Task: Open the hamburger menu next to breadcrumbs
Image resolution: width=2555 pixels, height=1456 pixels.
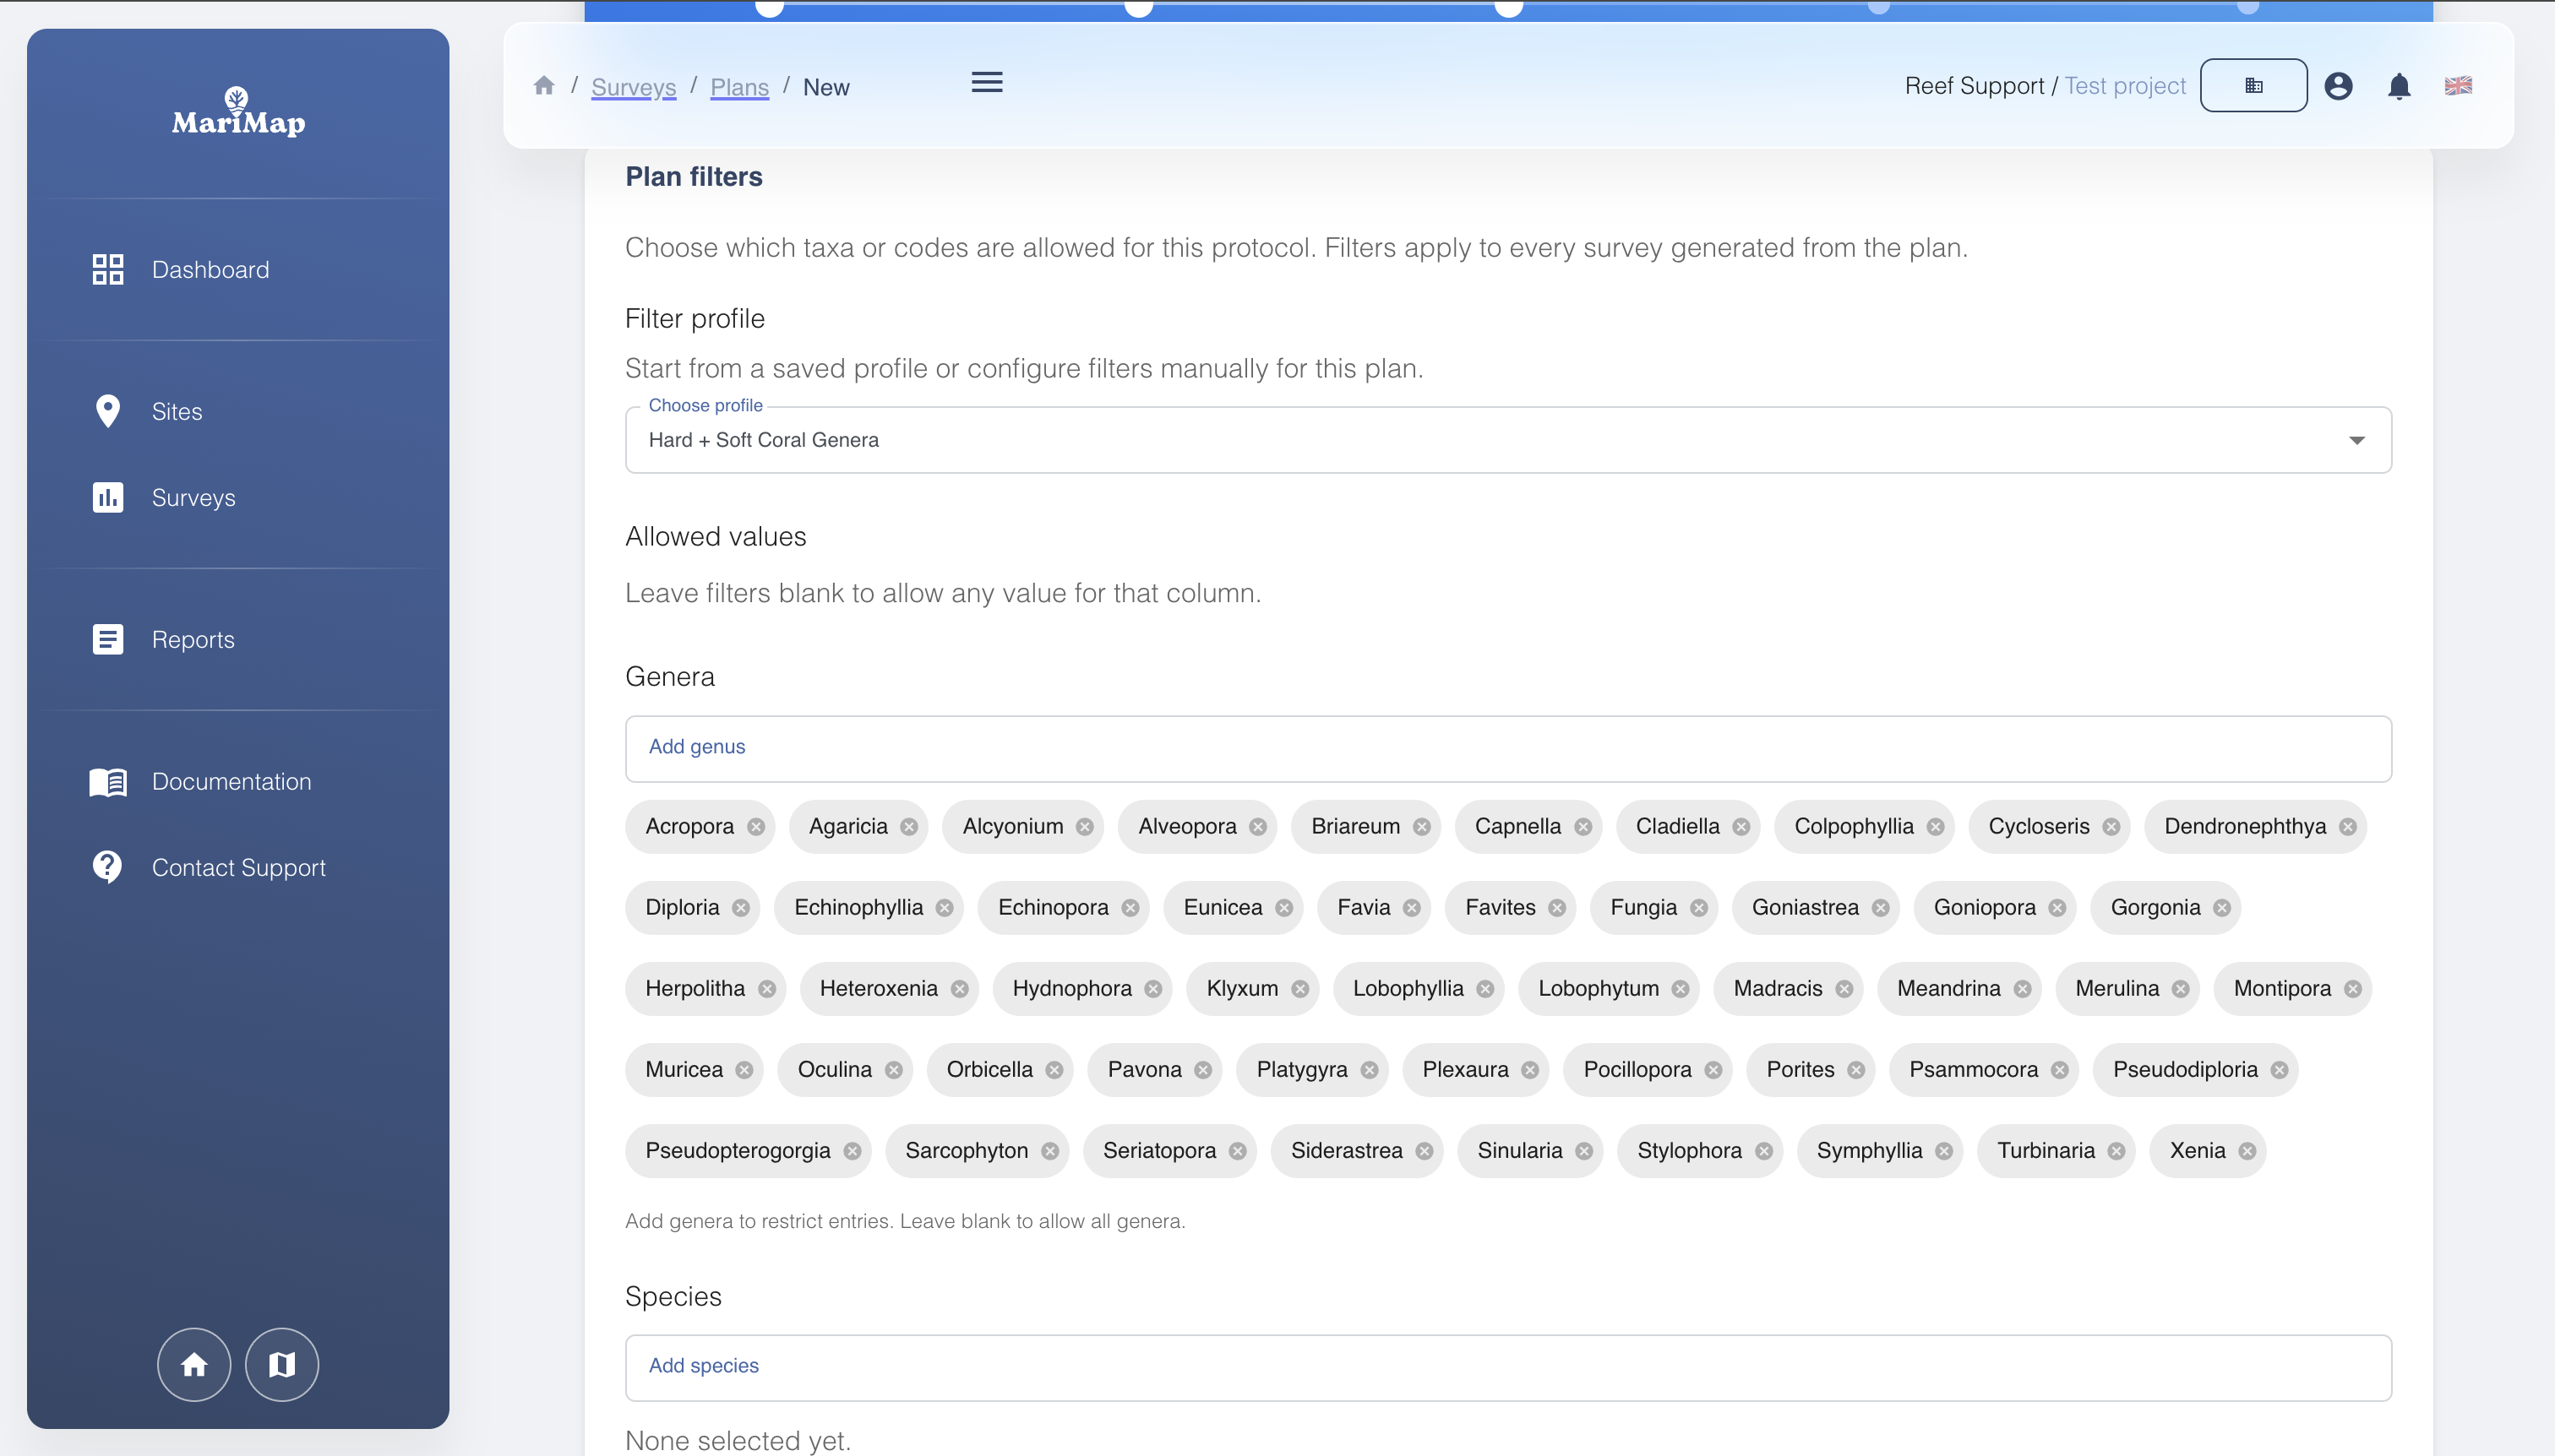Action: pyautogui.click(x=986, y=81)
